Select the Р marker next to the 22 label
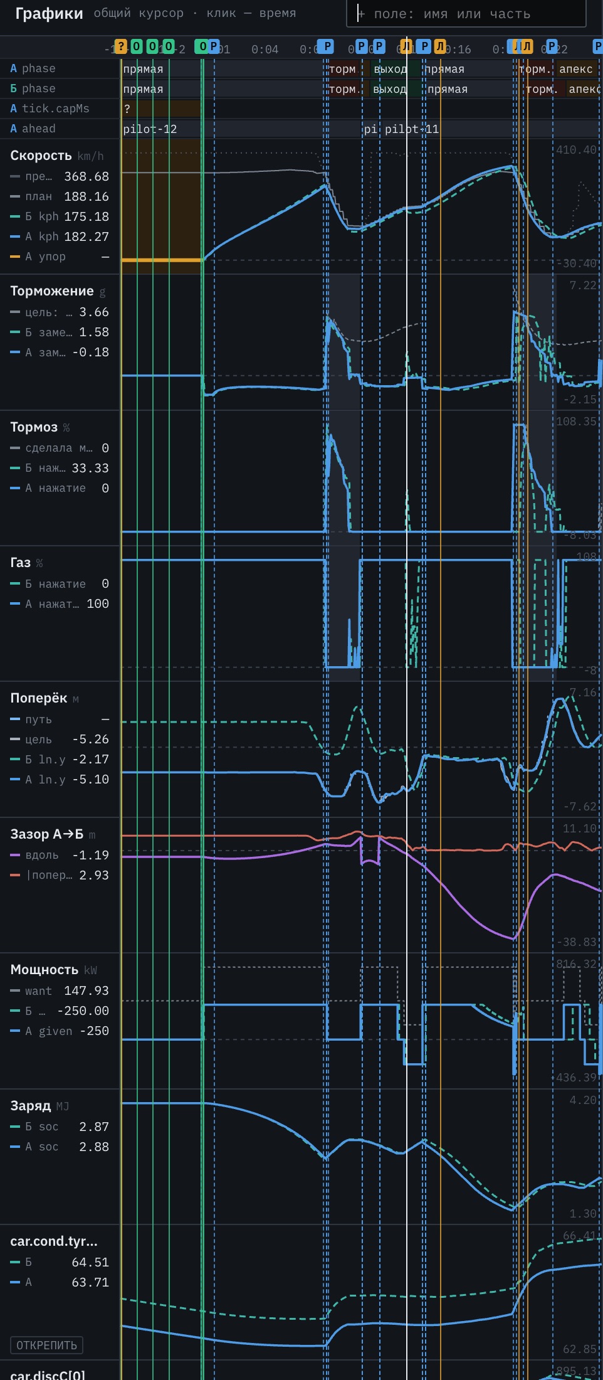The image size is (603, 1380). pyautogui.click(x=552, y=46)
